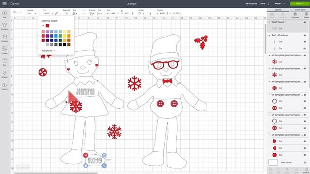
Task: Click the lock handle of the selection box
Action: tap(86, 166)
